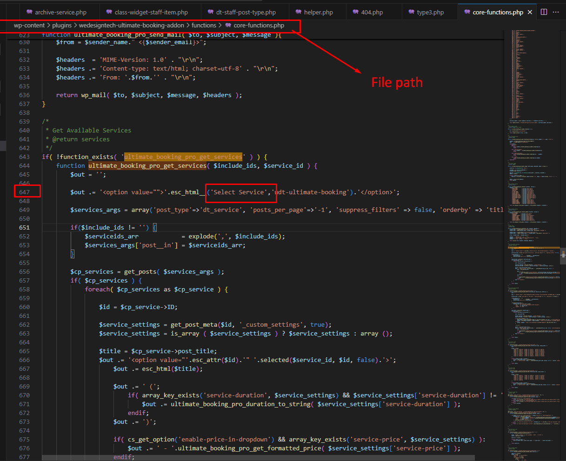The image size is (566, 461).
Task: Open functions folder breadcrumb
Action: pyautogui.click(x=204, y=26)
